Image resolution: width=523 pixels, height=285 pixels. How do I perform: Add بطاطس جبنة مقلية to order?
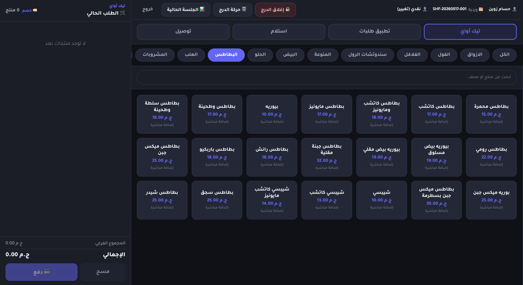(x=327, y=157)
